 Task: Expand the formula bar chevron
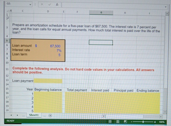click(166, 7)
